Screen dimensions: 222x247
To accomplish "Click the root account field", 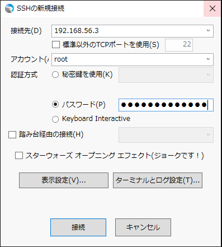I will coord(133,59).
